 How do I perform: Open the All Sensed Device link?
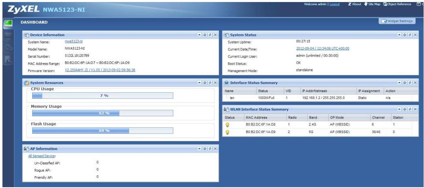42,156
